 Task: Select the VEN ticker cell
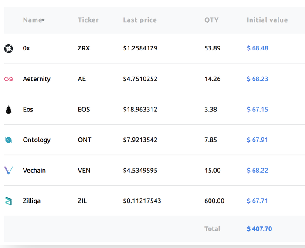coord(84,171)
